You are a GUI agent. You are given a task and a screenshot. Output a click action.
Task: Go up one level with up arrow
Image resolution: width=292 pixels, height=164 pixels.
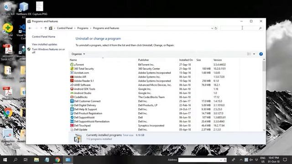(46, 28)
